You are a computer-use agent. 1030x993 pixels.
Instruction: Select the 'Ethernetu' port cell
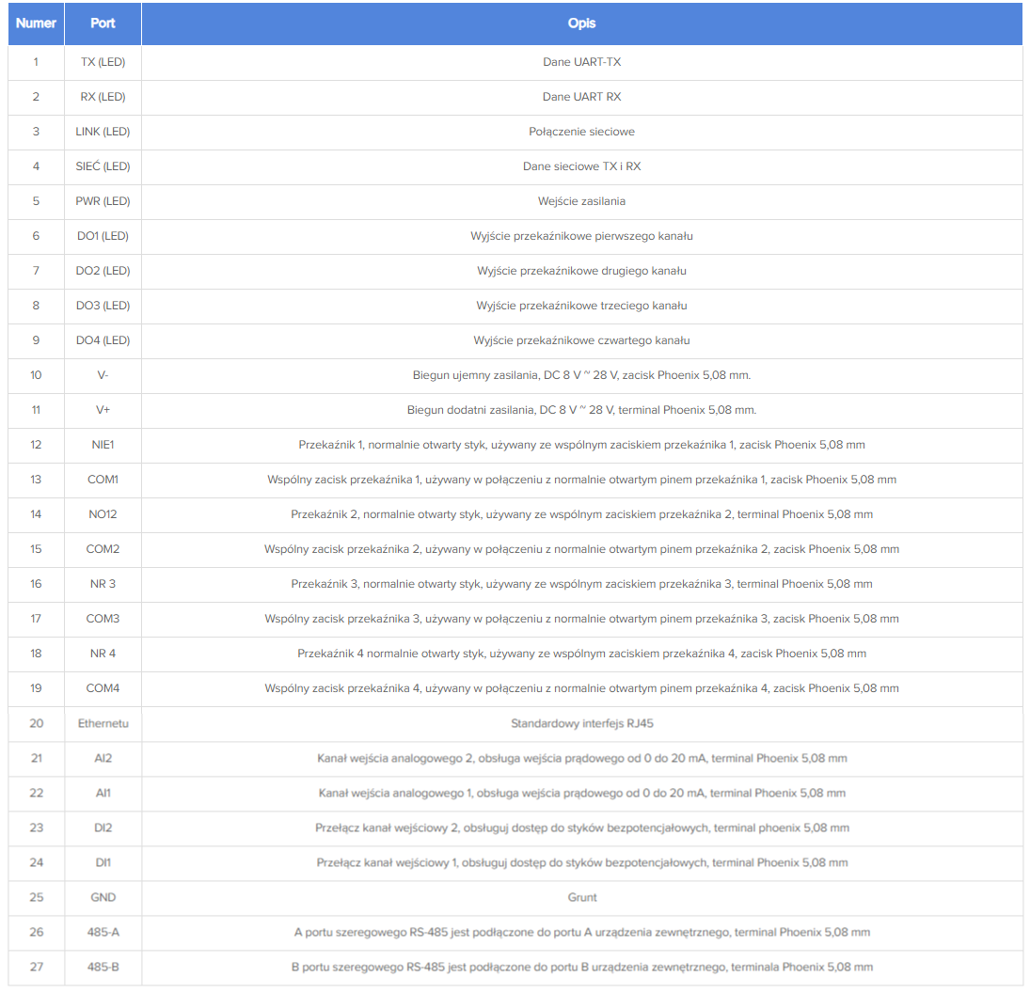click(x=103, y=724)
